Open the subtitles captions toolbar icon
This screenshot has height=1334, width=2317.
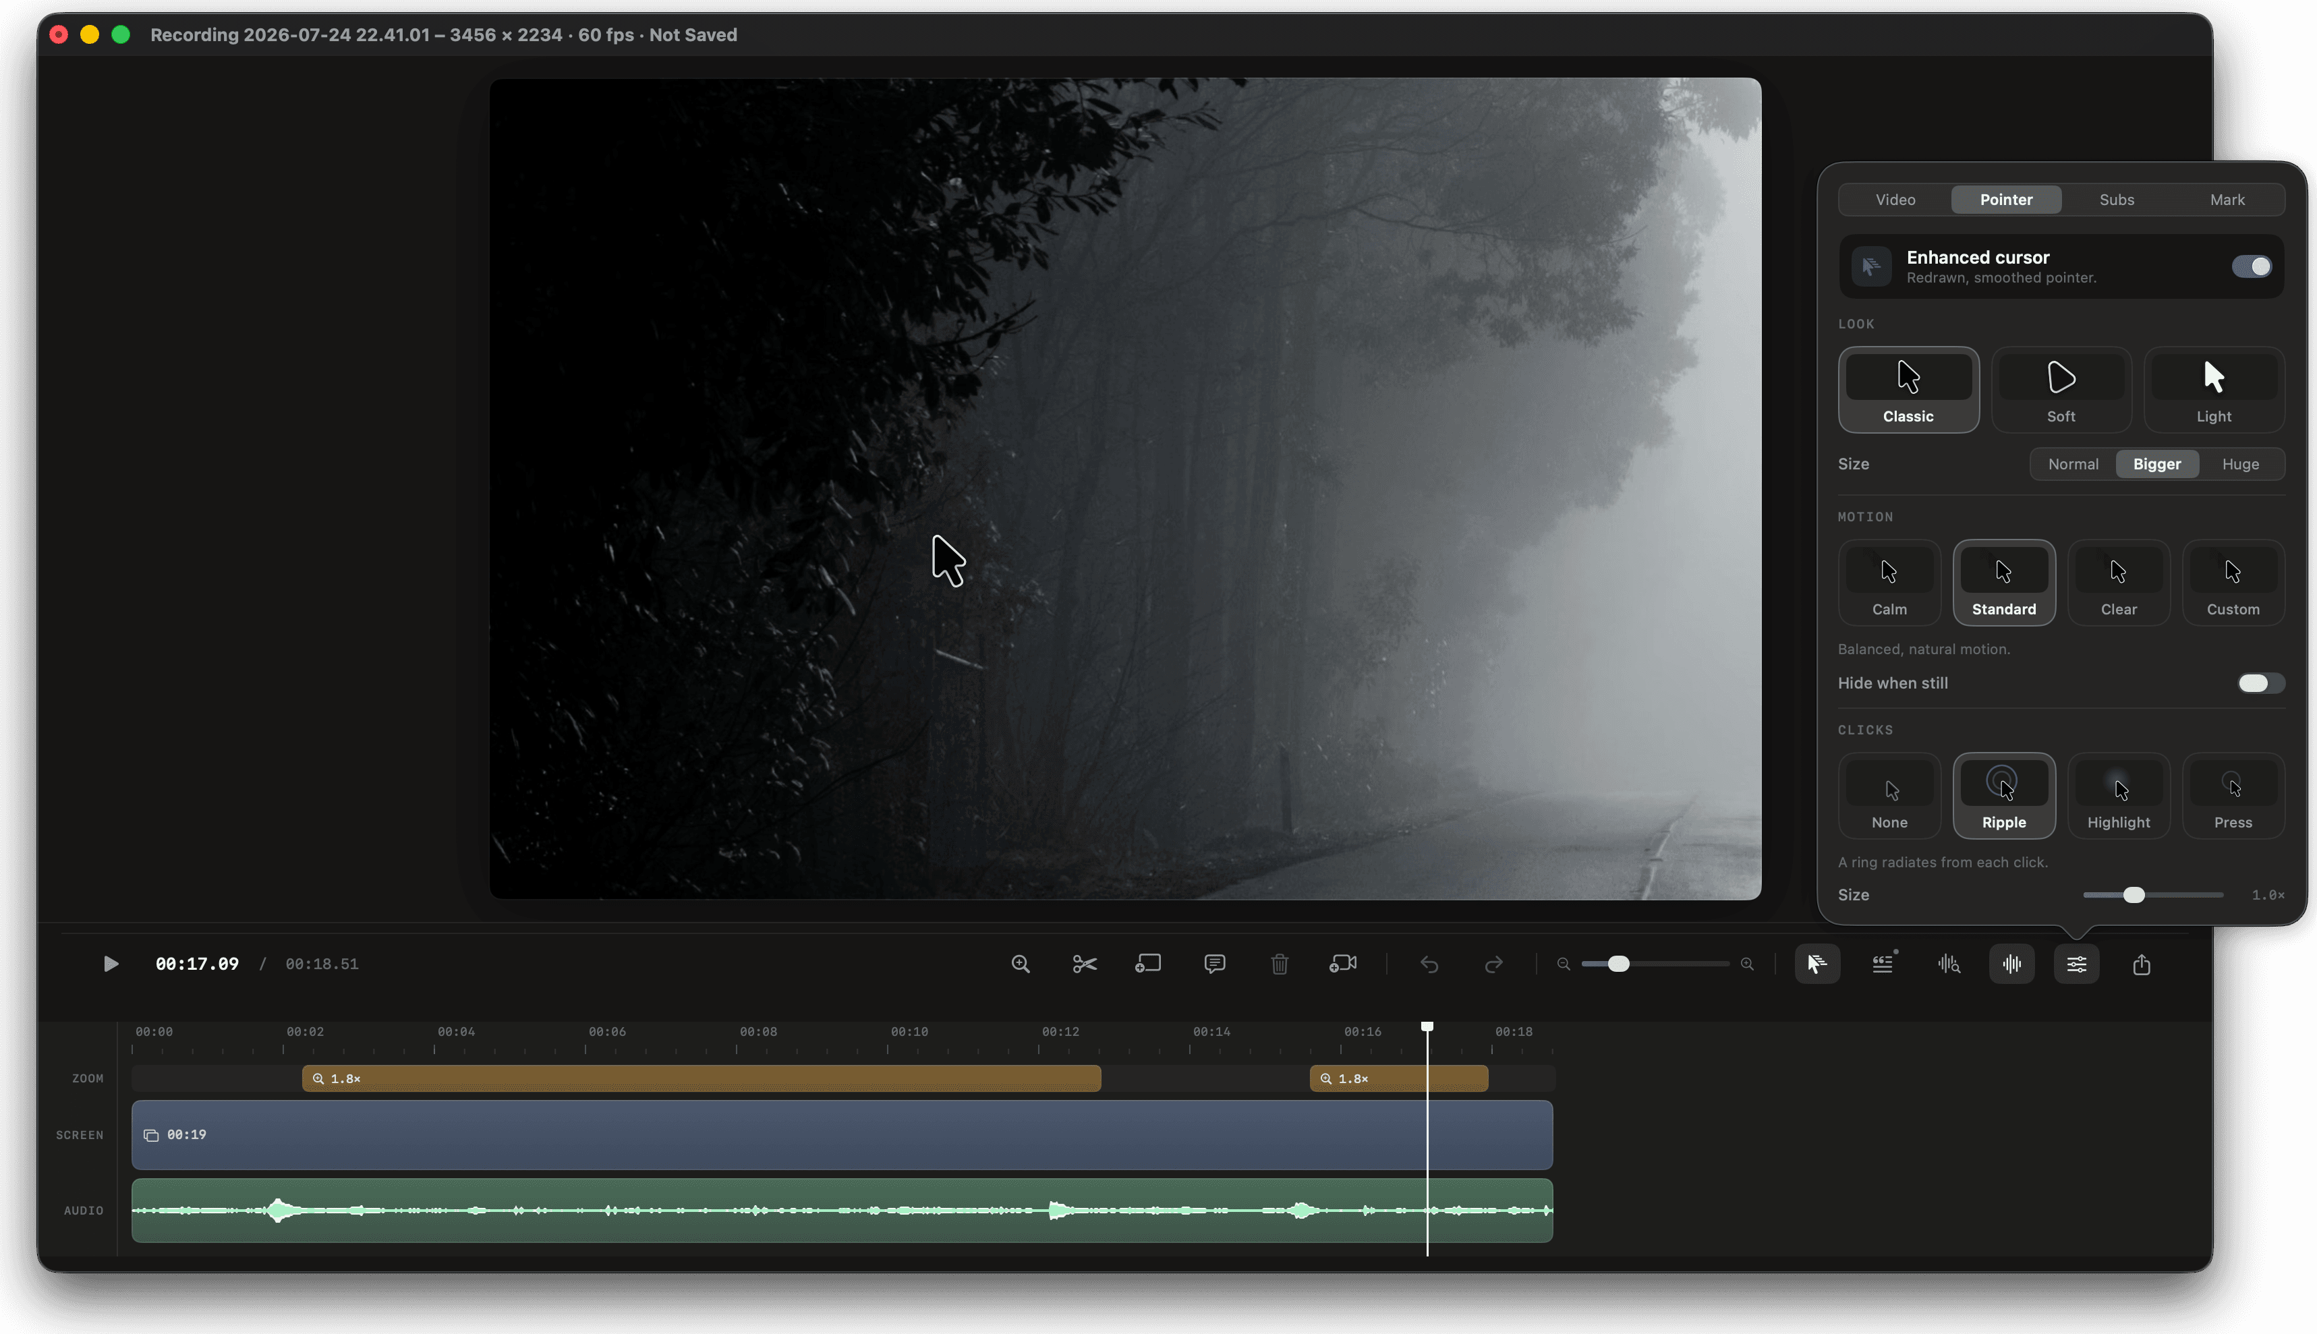click(x=1884, y=964)
